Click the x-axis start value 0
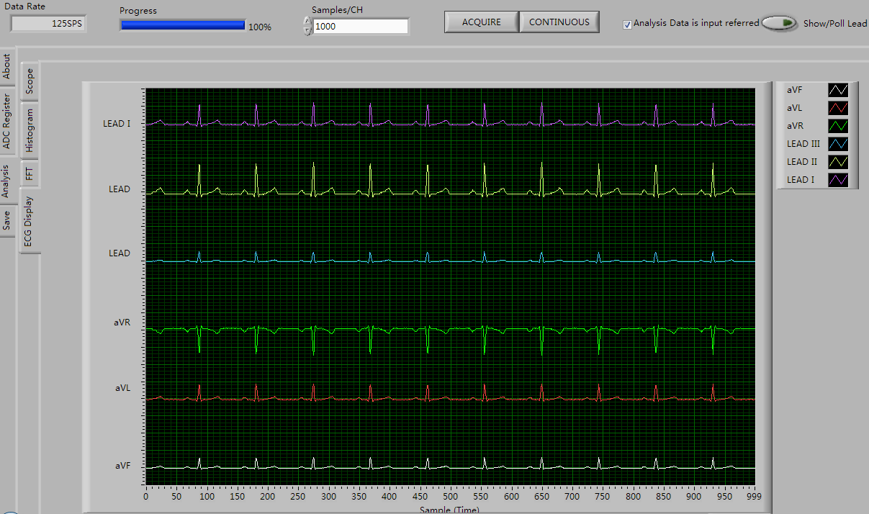The image size is (869, 514). 146,497
